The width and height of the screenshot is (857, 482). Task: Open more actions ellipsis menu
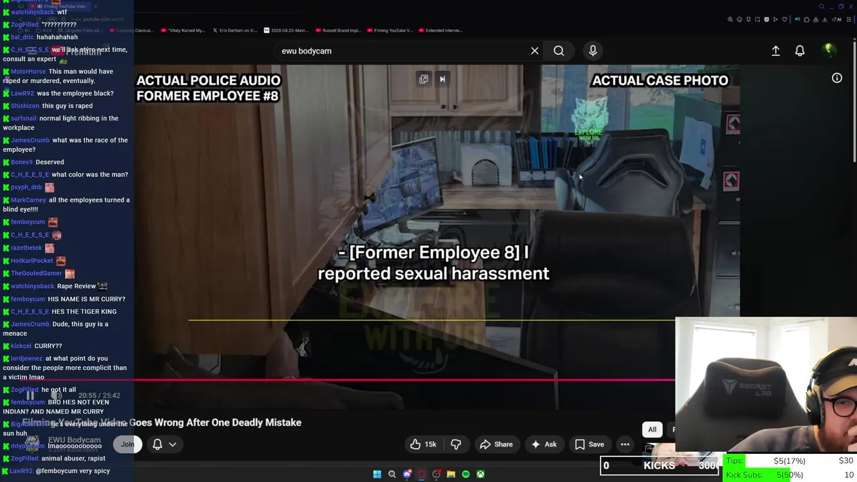(x=625, y=445)
